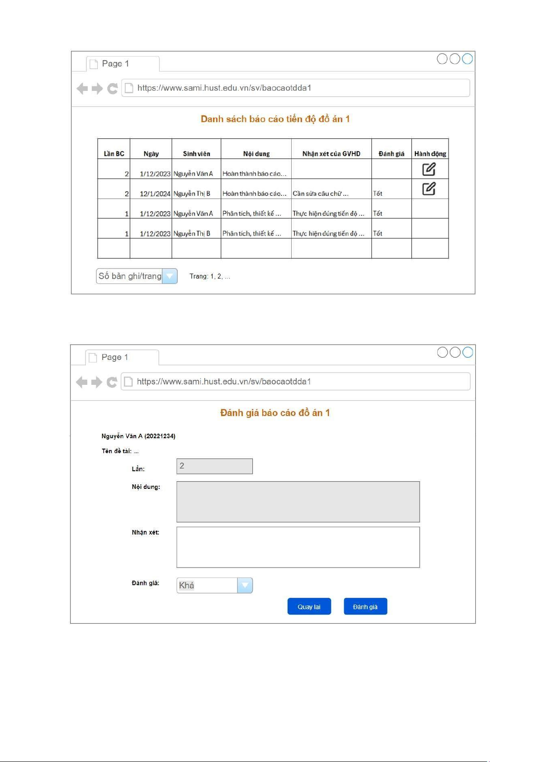Image resolution: width=539 pixels, height=762 pixels.
Task: Click into the 'Nhận xét' text area
Action: click(298, 547)
